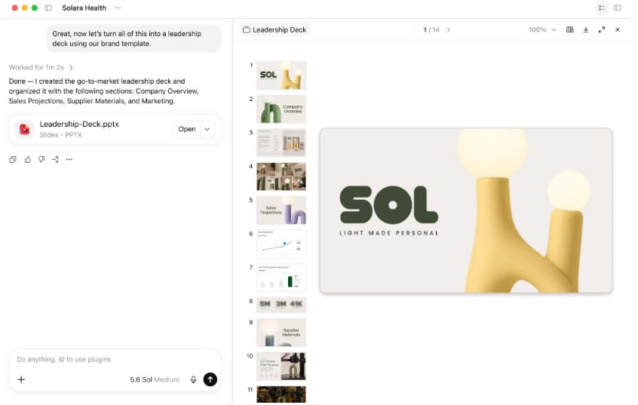
Task: Open Leadership-Deck.pptx with the Open button
Action: tap(188, 130)
